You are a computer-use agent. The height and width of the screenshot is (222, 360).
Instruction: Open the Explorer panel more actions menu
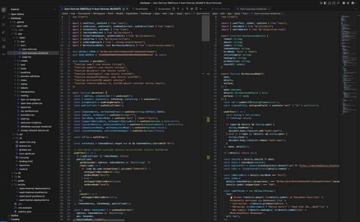(x=55, y=9)
